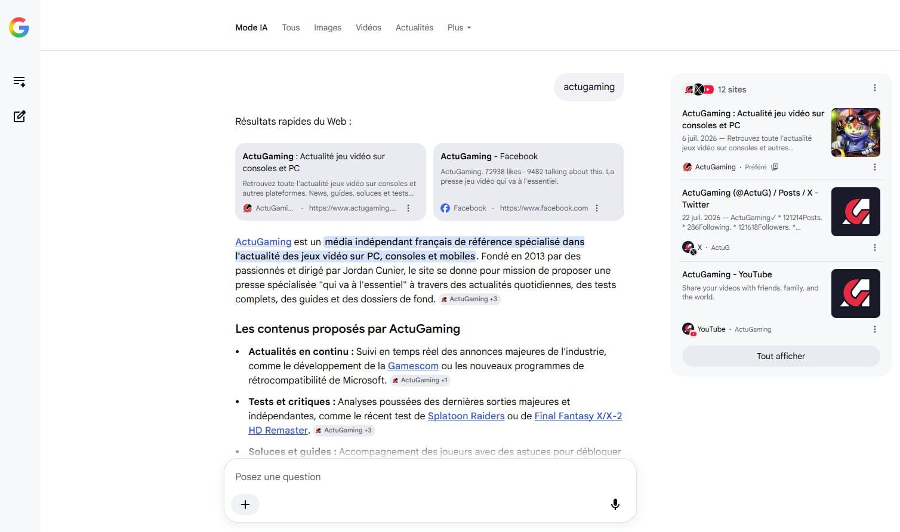
Task: Open three-dot menu for Facebook result card
Action: (x=597, y=208)
